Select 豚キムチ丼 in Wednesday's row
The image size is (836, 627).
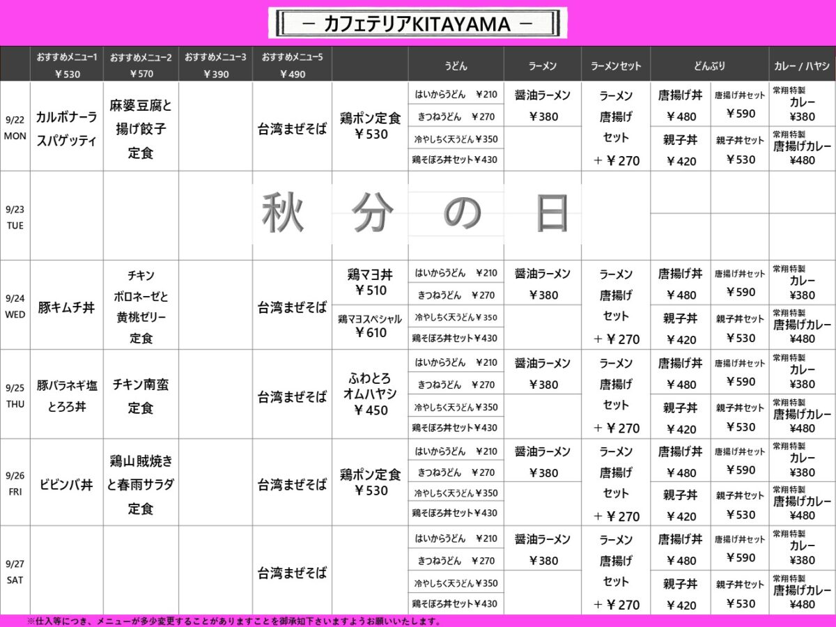point(67,307)
